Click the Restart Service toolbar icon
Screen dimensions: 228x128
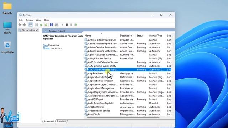pyautogui.click(x=76, y=25)
